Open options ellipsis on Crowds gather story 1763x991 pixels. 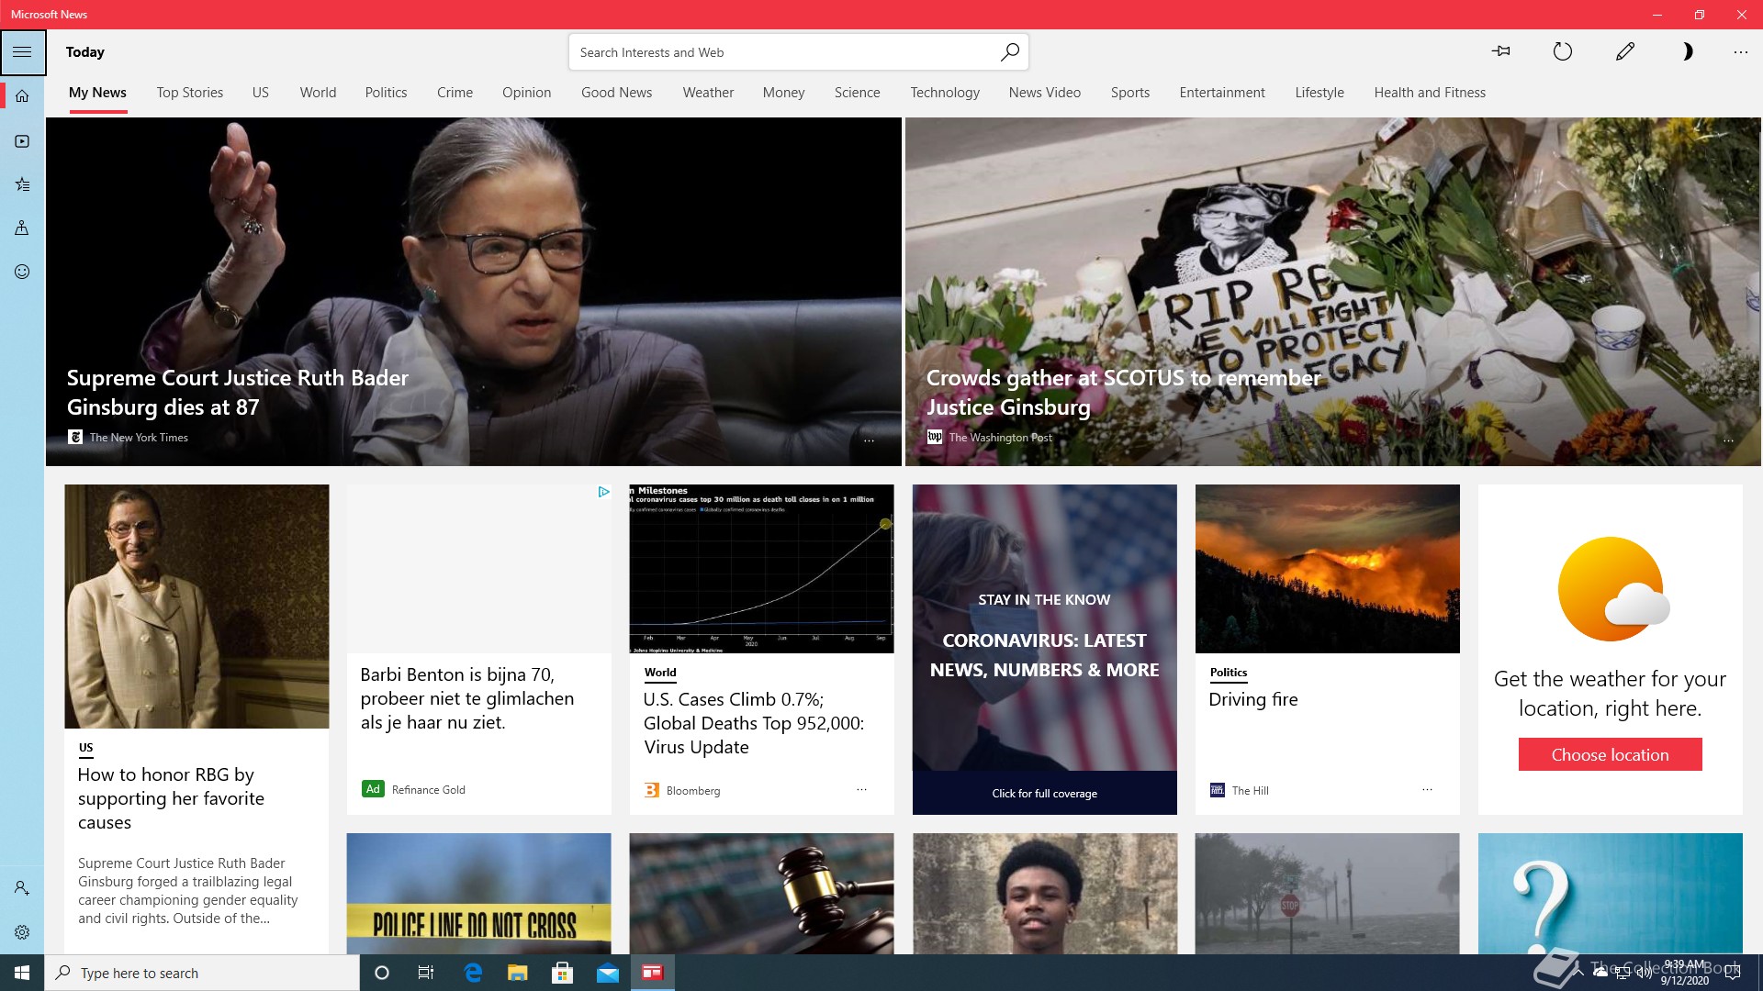(x=1728, y=440)
